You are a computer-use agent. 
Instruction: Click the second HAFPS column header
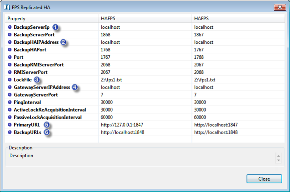tap(238, 19)
